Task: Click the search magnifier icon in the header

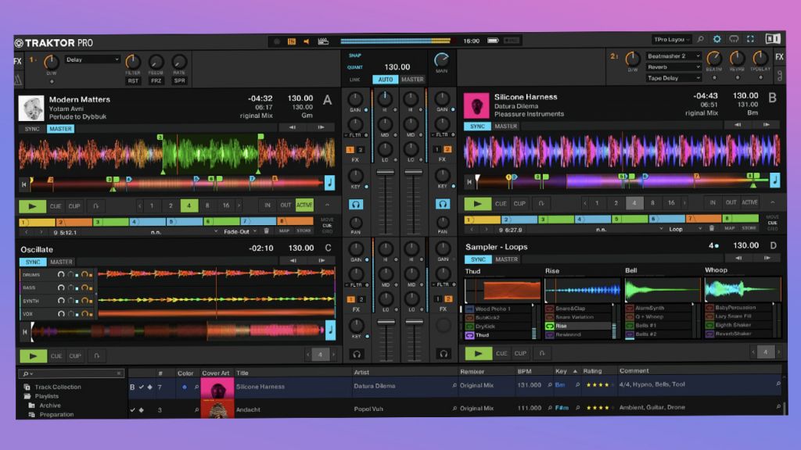Action: click(702, 38)
